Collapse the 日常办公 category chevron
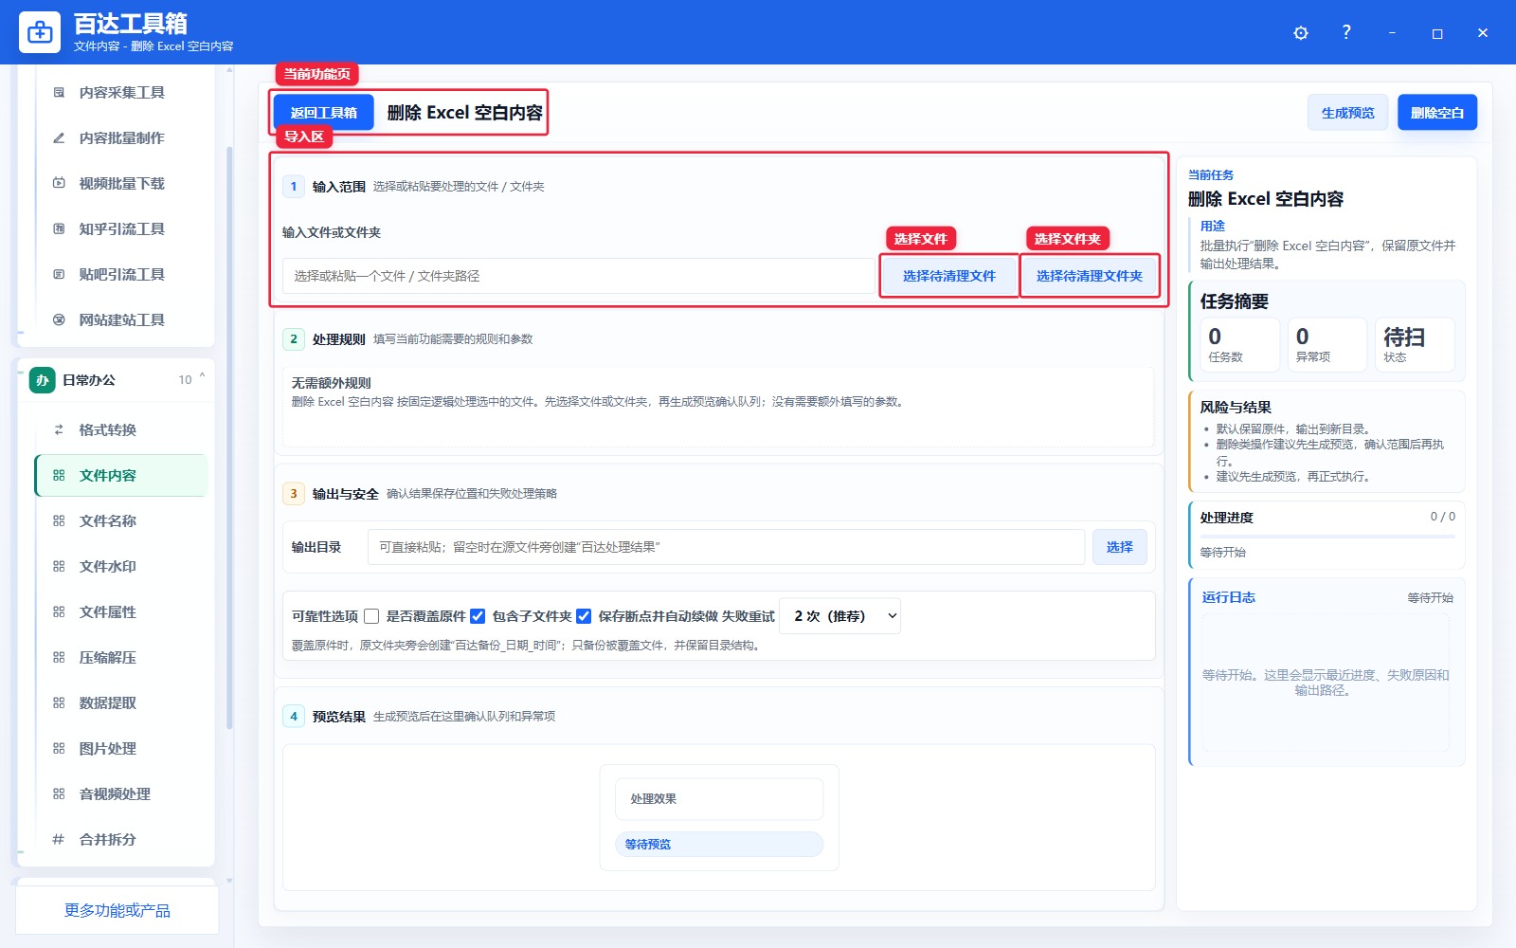This screenshot has width=1516, height=948. (202, 378)
